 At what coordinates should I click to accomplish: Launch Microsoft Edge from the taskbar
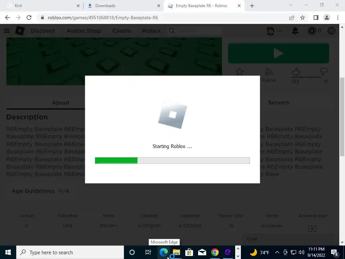164,252
